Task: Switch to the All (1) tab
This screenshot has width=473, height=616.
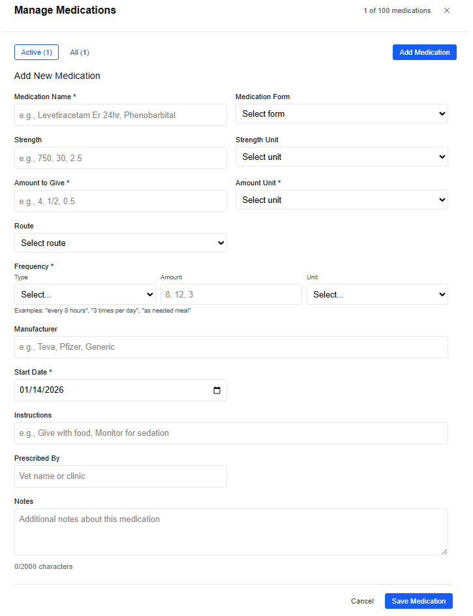Action: (79, 52)
